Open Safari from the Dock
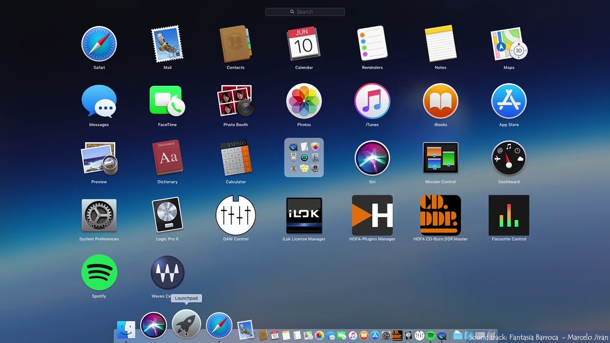The height and width of the screenshot is (343, 610). pos(219,326)
